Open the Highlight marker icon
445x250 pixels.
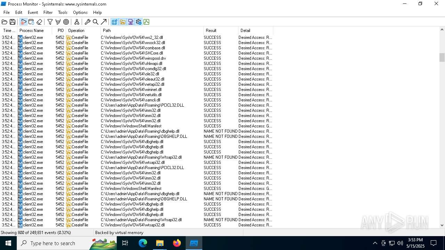tap(58, 22)
